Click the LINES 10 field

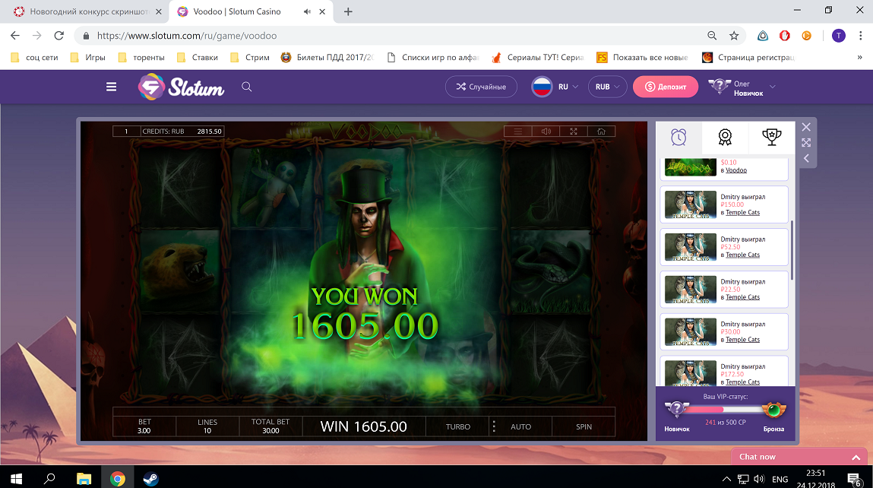[x=207, y=426]
